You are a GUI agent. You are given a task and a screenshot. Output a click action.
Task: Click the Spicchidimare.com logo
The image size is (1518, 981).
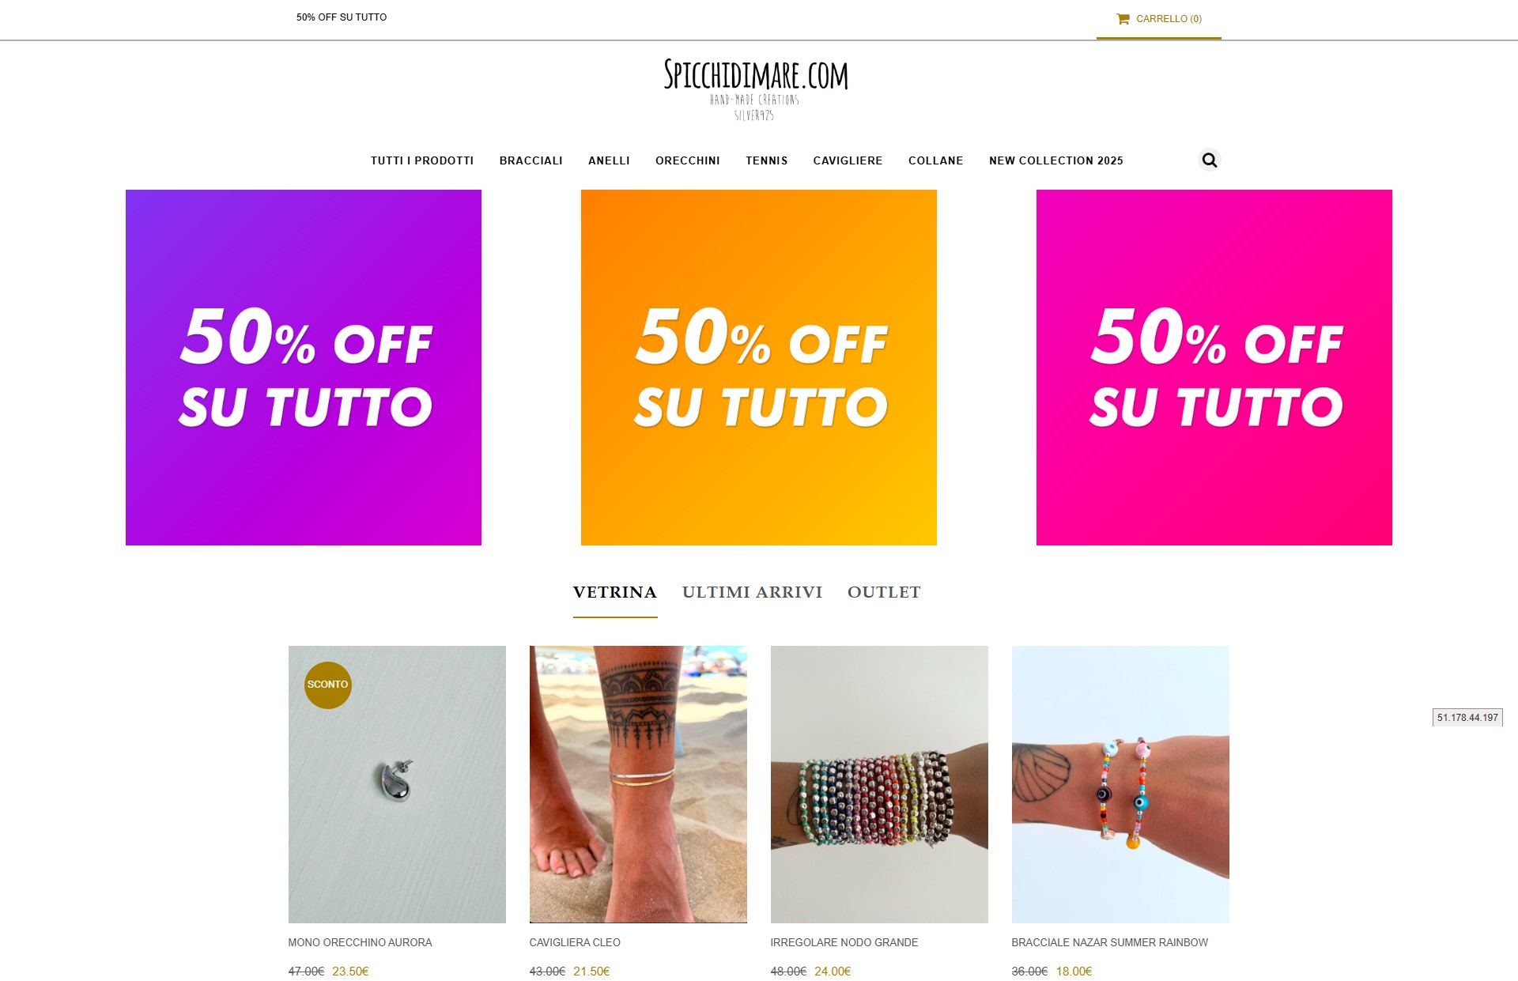pyautogui.click(x=756, y=89)
